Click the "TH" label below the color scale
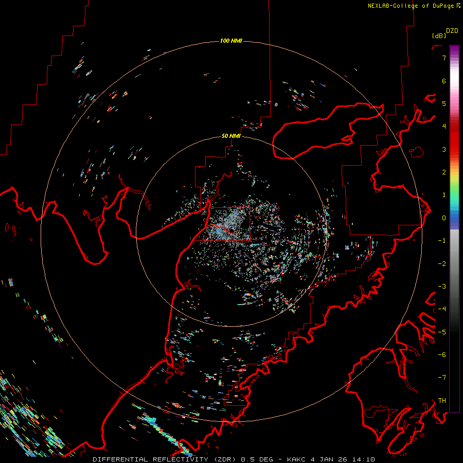Image resolution: width=463 pixels, height=463 pixels. pyautogui.click(x=442, y=401)
